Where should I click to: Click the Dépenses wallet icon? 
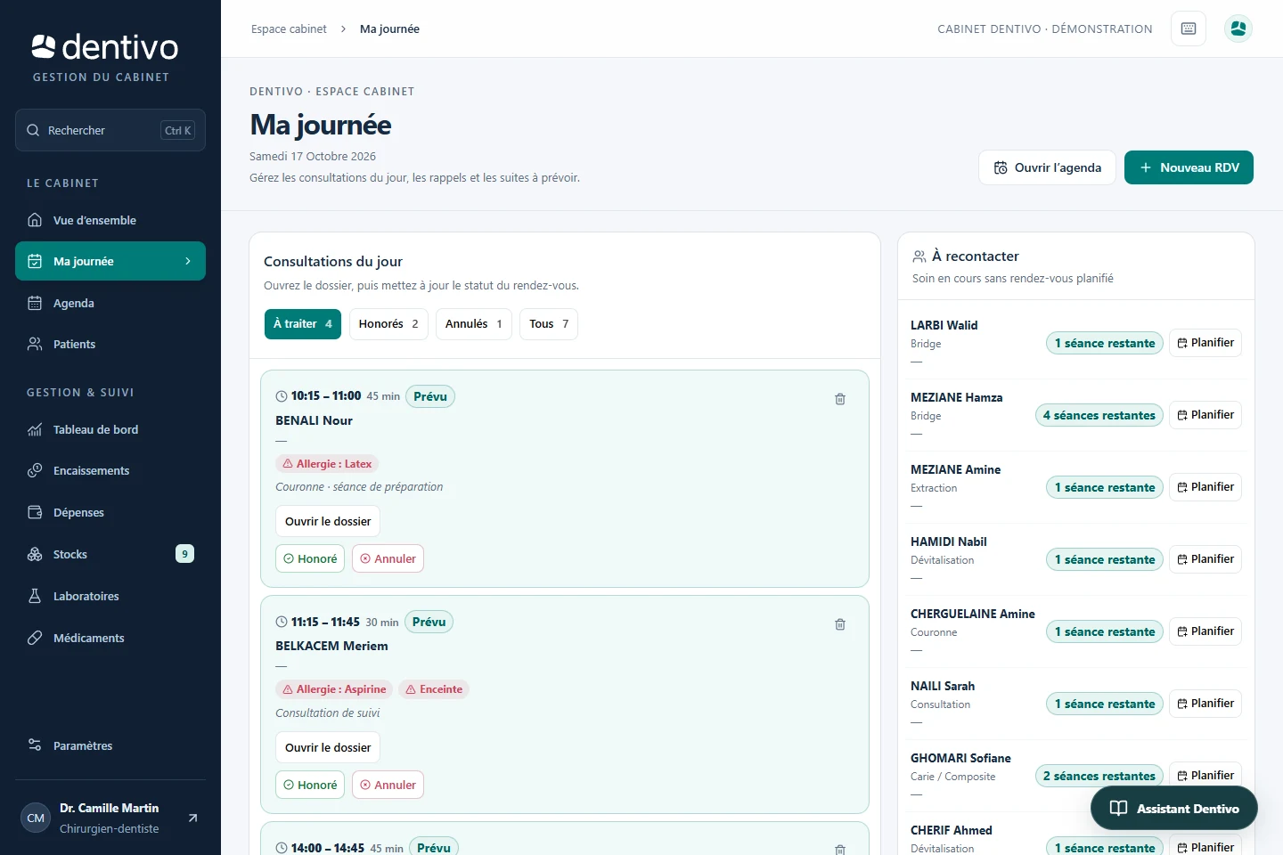[35, 512]
